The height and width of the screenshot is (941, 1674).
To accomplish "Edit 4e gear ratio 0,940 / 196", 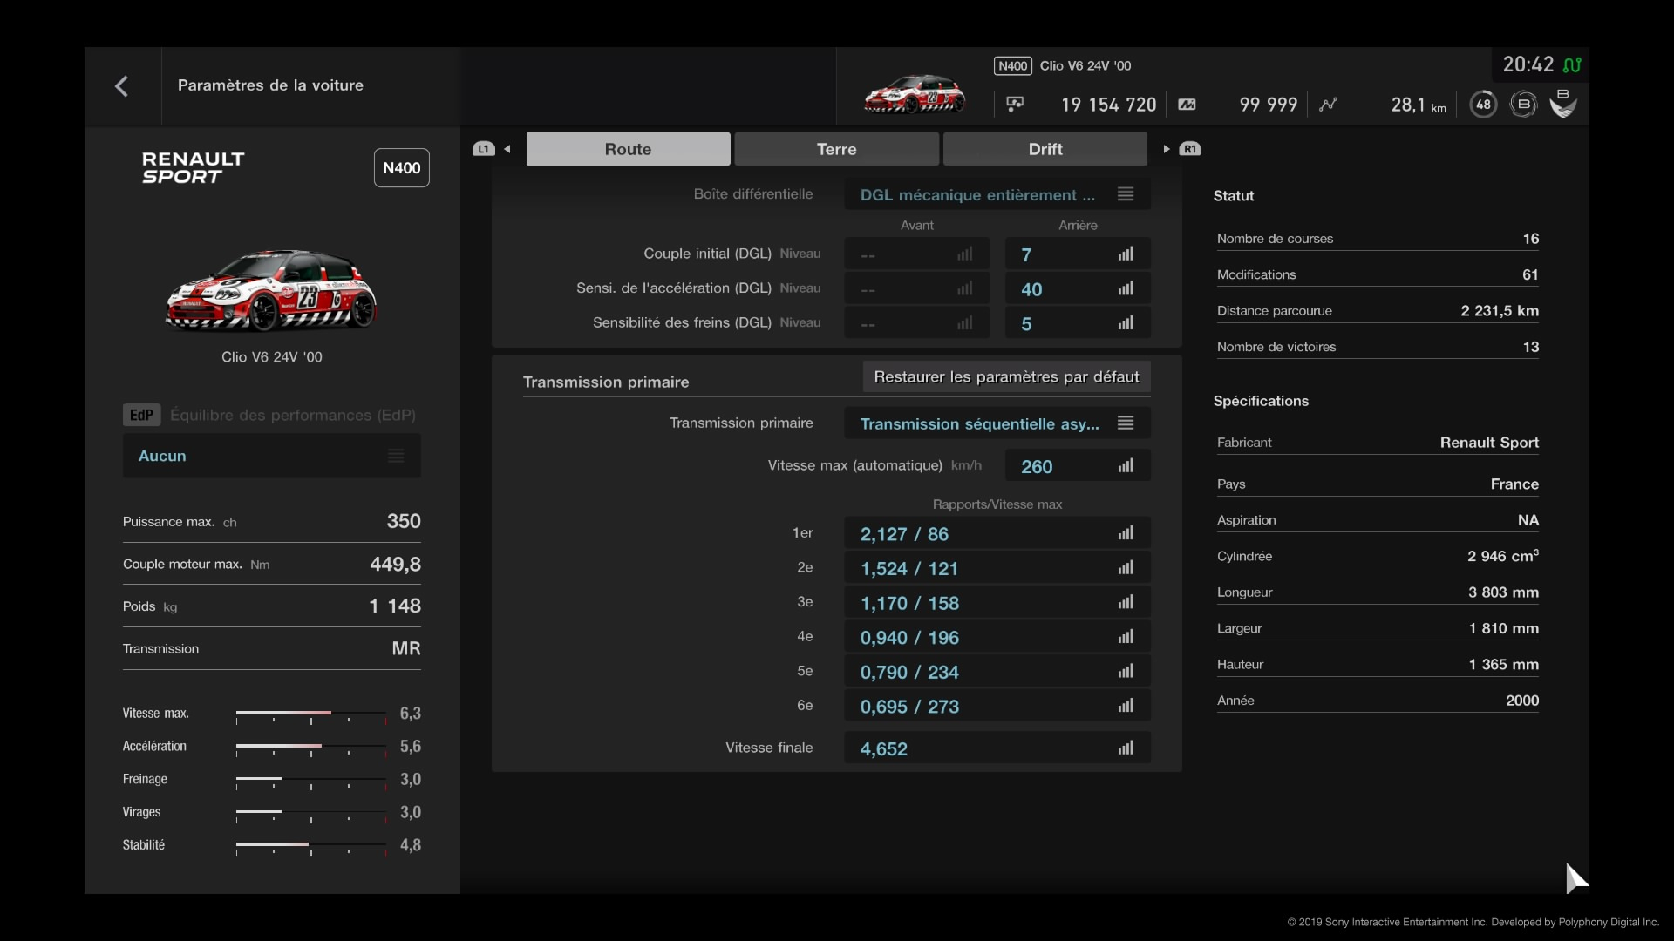I will pos(997,637).
